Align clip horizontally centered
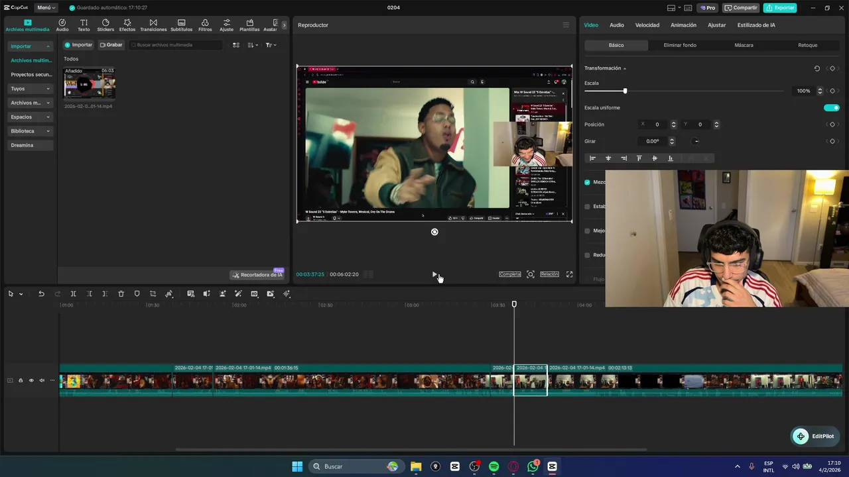Image resolution: width=849 pixels, height=477 pixels. [608, 158]
